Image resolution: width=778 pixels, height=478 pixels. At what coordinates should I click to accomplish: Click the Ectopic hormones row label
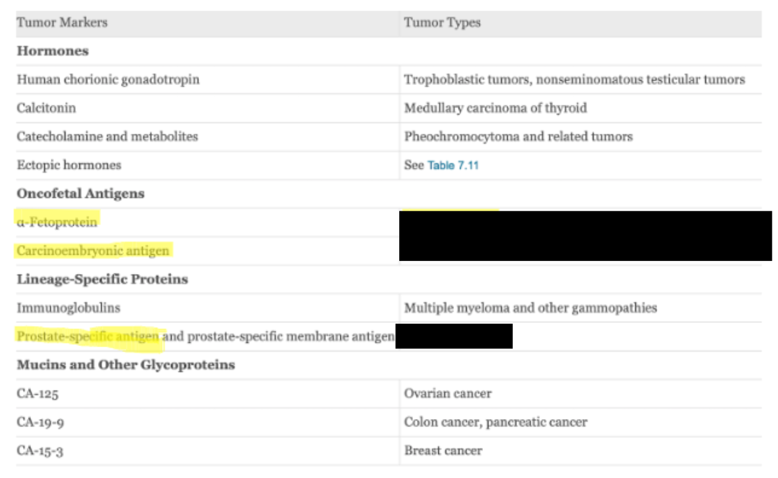click(x=69, y=165)
